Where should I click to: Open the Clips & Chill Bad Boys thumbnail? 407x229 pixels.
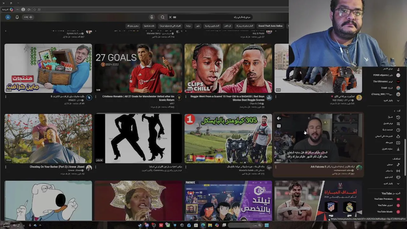(x=228, y=68)
